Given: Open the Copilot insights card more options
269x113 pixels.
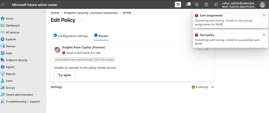Looking at the screenshot, I should point(199,50).
